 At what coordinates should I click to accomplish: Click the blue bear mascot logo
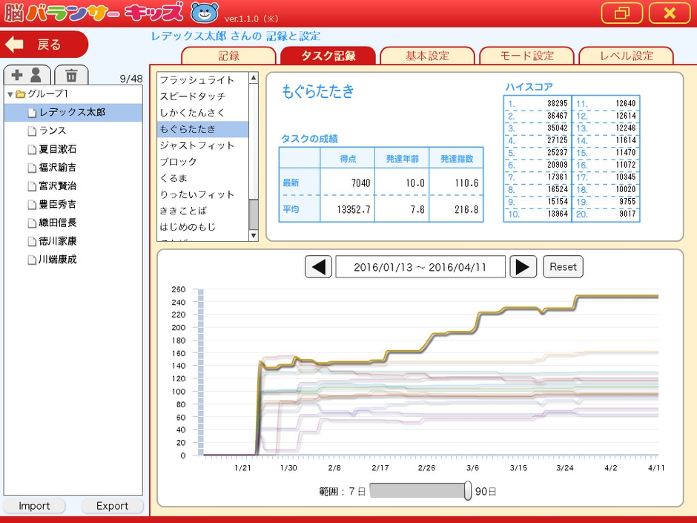click(x=204, y=13)
